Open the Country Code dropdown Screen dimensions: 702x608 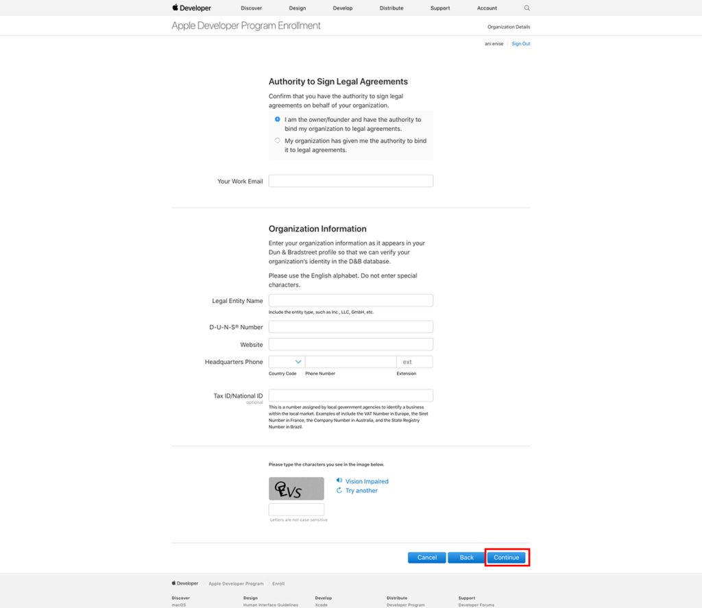point(285,361)
